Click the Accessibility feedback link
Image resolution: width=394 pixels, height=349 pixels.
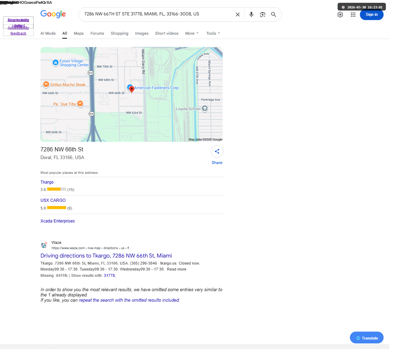point(18,30)
